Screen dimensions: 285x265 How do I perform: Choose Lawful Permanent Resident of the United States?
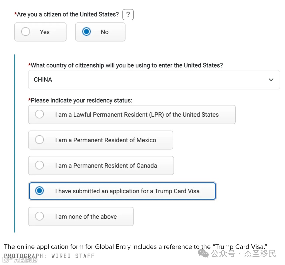coord(40,114)
